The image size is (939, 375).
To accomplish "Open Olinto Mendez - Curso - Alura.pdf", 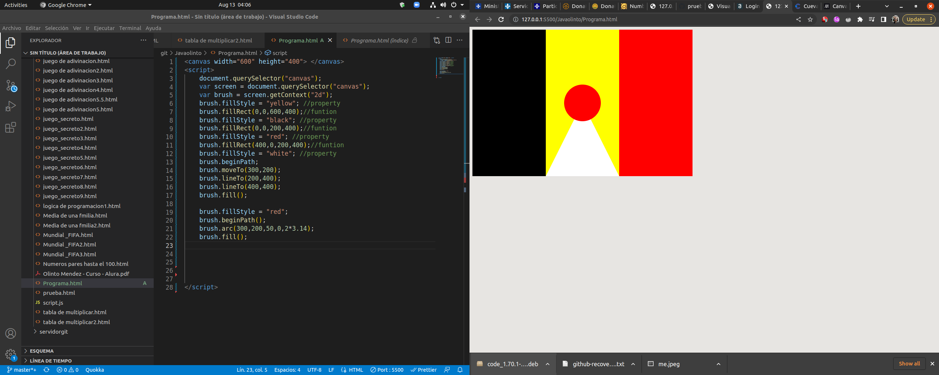I will (86, 274).
